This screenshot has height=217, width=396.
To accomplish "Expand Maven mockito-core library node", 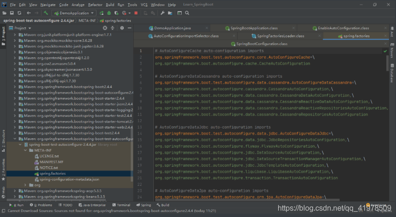I will (14, 41).
